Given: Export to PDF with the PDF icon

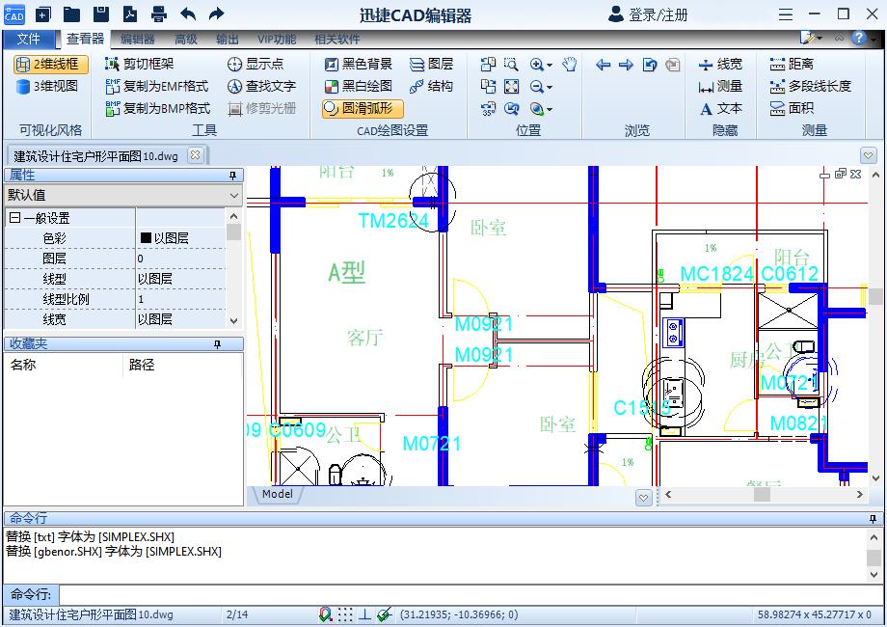Looking at the screenshot, I should (x=130, y=14).
